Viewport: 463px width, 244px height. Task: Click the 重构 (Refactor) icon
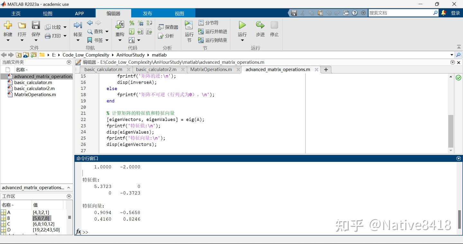pos(120,25)
